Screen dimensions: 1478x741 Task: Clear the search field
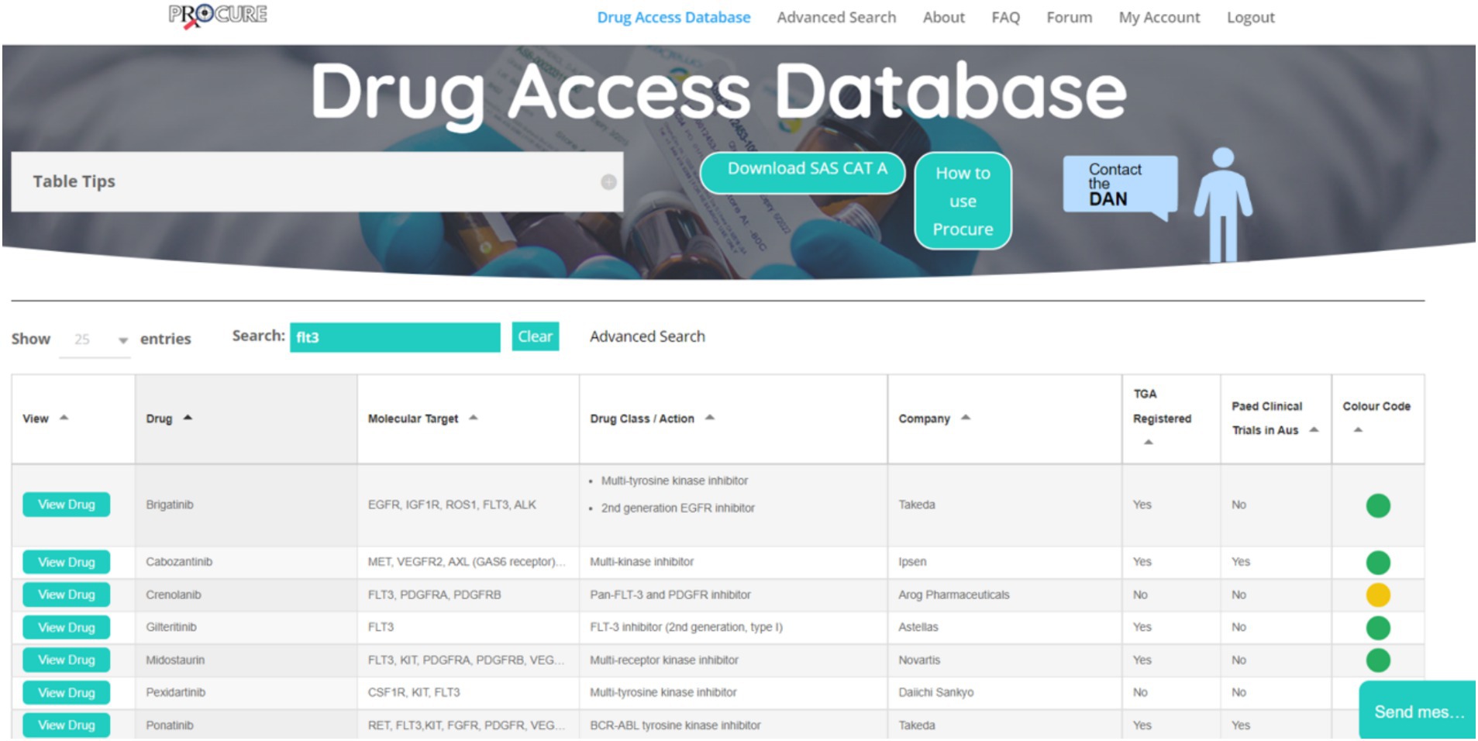coord(535,336)
